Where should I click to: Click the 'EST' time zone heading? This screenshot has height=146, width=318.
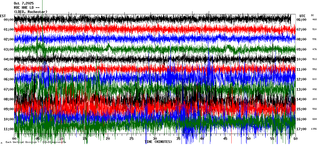(3, 16)
